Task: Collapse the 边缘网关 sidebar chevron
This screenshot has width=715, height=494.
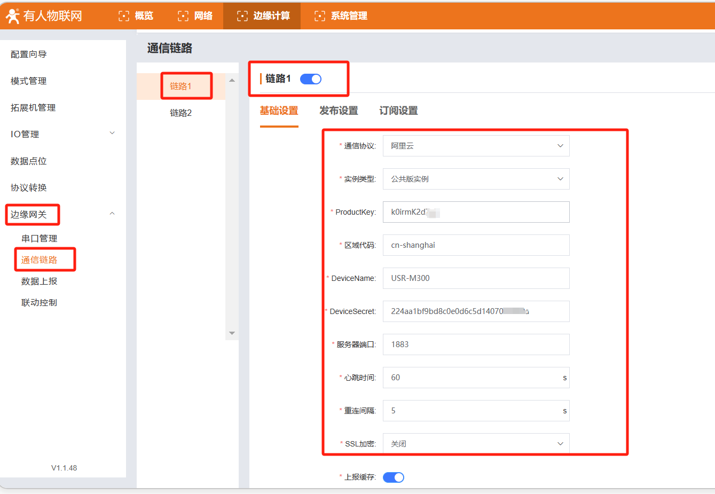Action: (112, 214)
